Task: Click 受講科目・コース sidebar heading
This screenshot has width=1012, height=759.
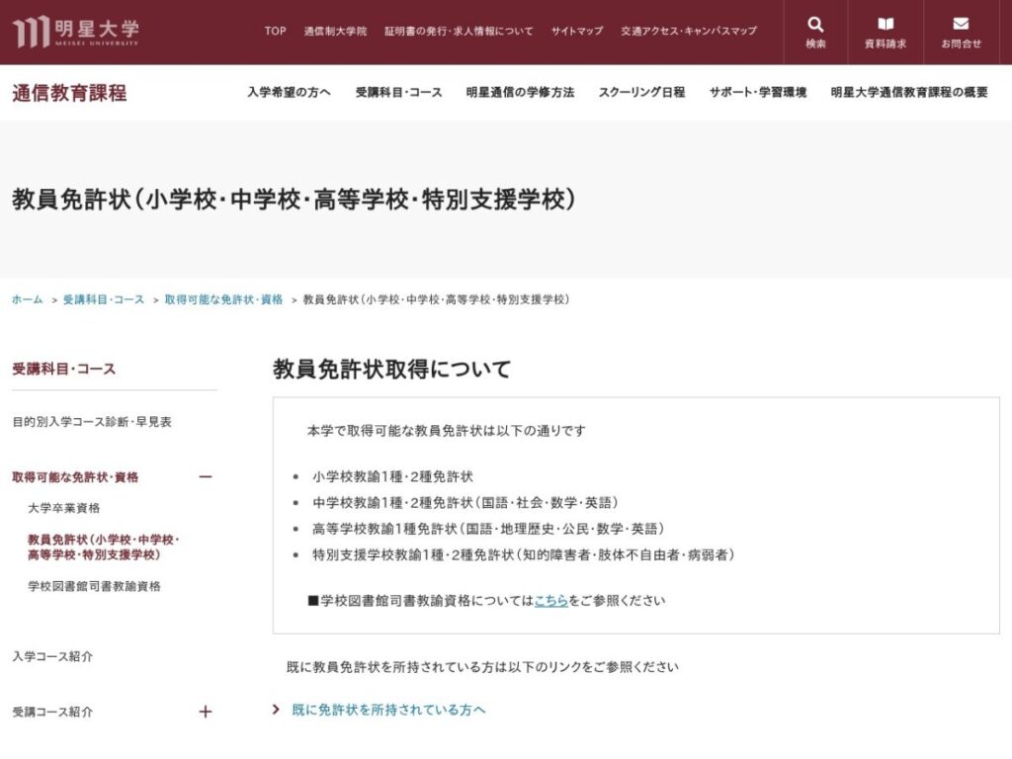Action: click(64, 370)
